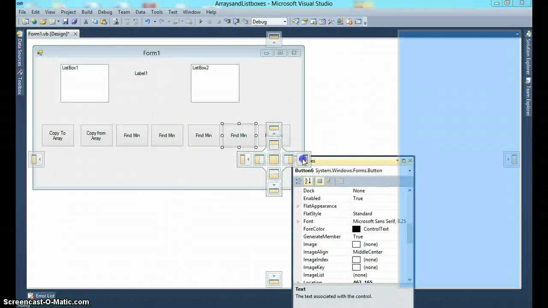This screenshot has width=548, height=308.
Task: Click the Step Over debug icon
Action: tap(236, 21)
